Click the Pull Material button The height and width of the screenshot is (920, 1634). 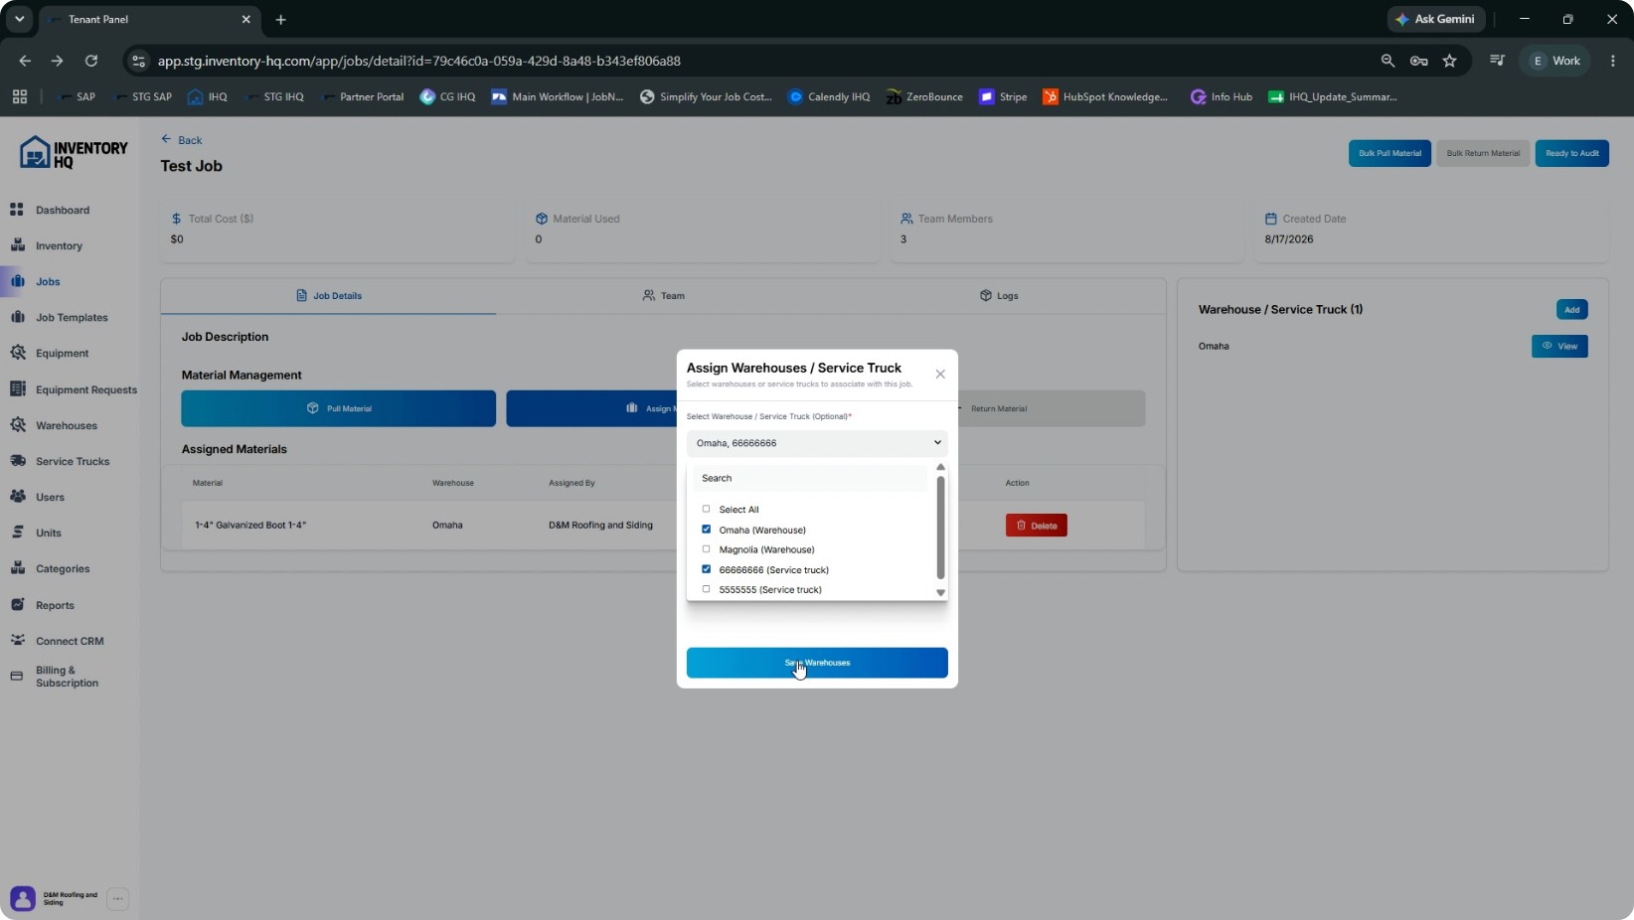point(338,408)
